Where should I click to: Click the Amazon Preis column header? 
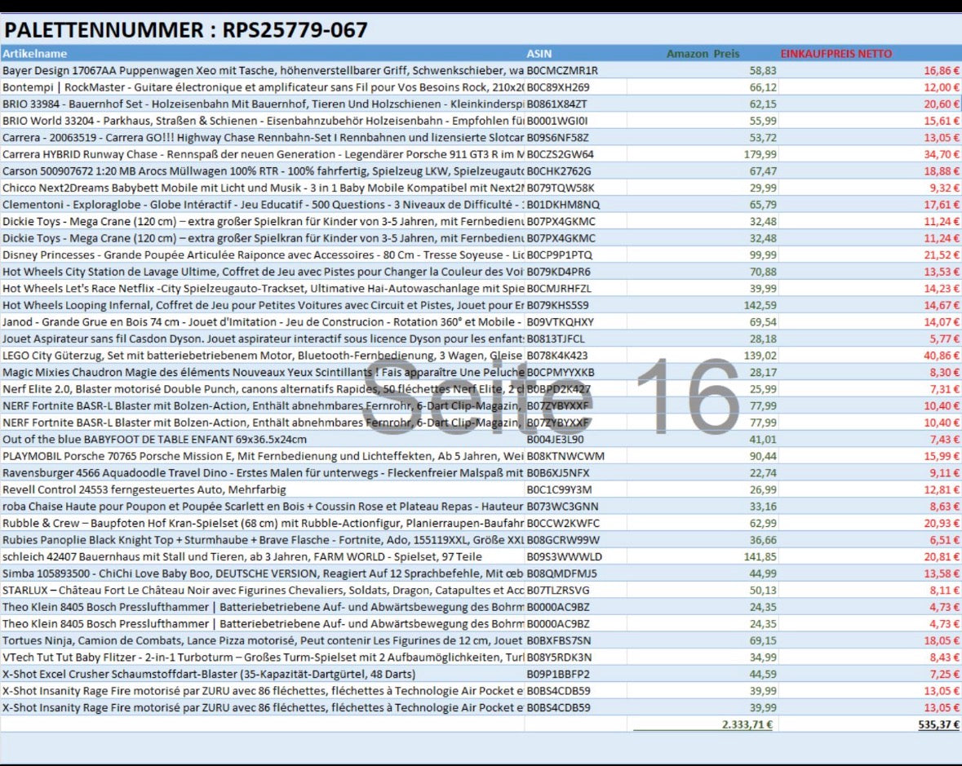point(703,54)
